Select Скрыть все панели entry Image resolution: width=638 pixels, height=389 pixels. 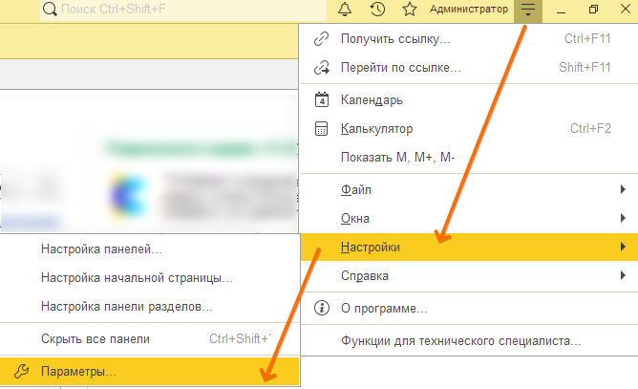tap(96, 338)
